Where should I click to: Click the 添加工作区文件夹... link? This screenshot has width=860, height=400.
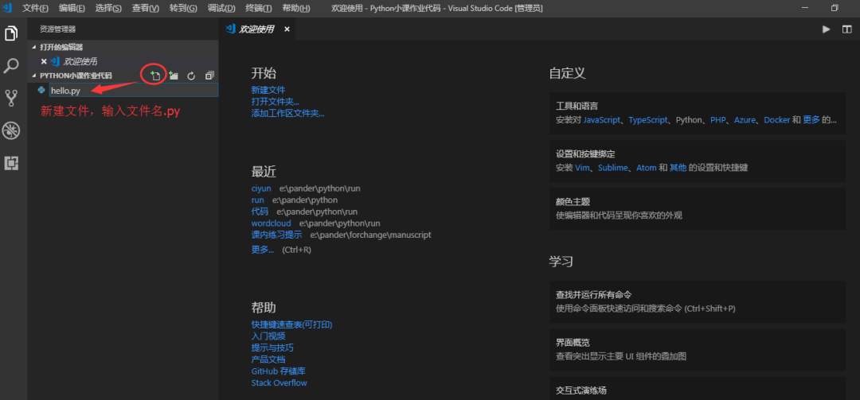pos(288,114)
